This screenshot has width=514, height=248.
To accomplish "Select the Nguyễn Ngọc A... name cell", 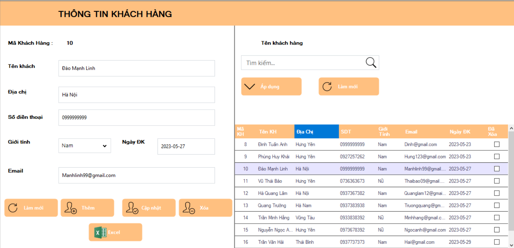I will click(275, 230).
